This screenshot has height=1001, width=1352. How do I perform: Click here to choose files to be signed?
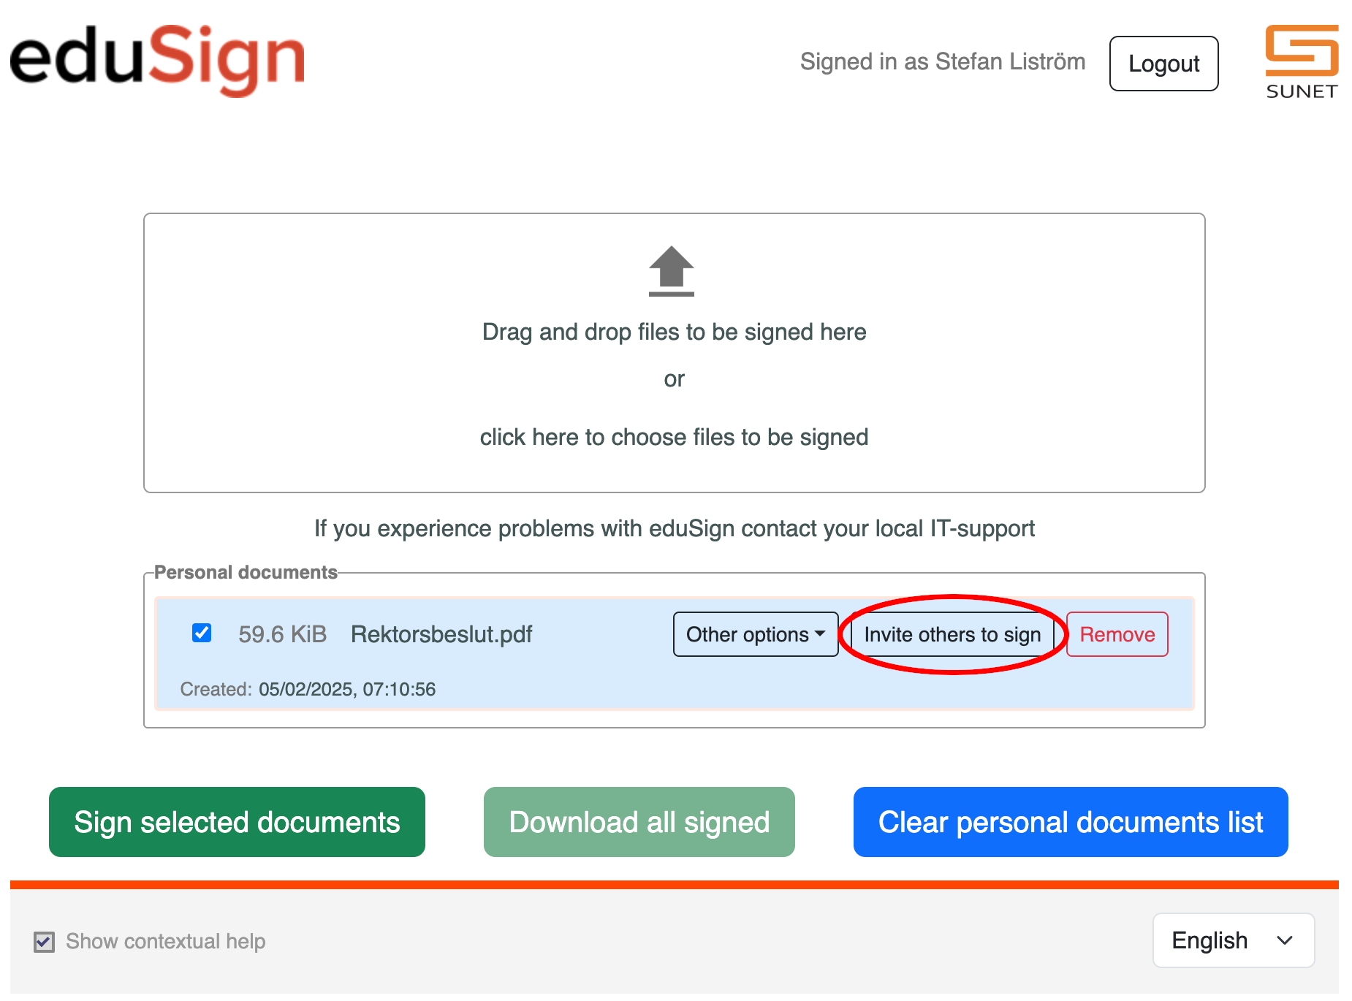[674, 437]
